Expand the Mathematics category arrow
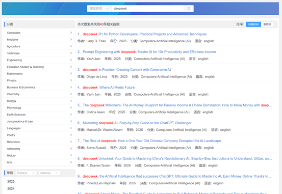This screenshot has width=282, height=194. tap(71, 73)
